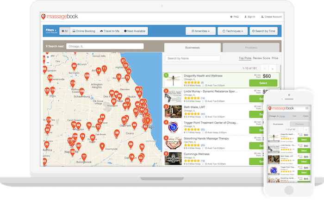This screenshot has height=200, width=324.
Task: Toggle the Online Booking filter
Action: [84, 31]
